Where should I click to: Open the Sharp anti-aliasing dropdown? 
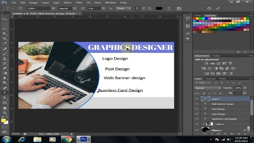point(123,8)
